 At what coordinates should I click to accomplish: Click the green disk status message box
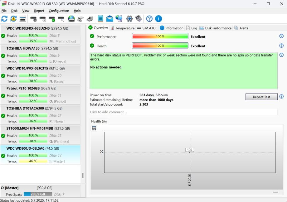183,71
